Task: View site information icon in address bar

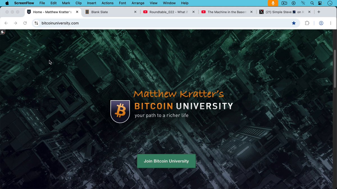Action: (36, 23)
